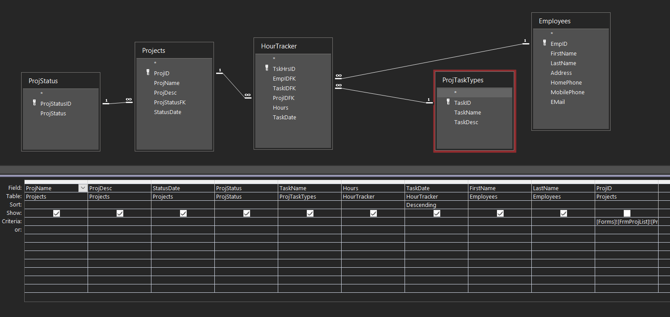The image size is (670, 317).
Task: Uncheck Show box for LastName column
Action: pyautogui.click(x=563, y=213)
